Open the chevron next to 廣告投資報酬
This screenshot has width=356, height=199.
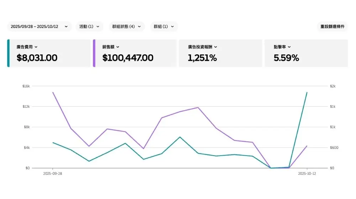[x=216, y=47]
